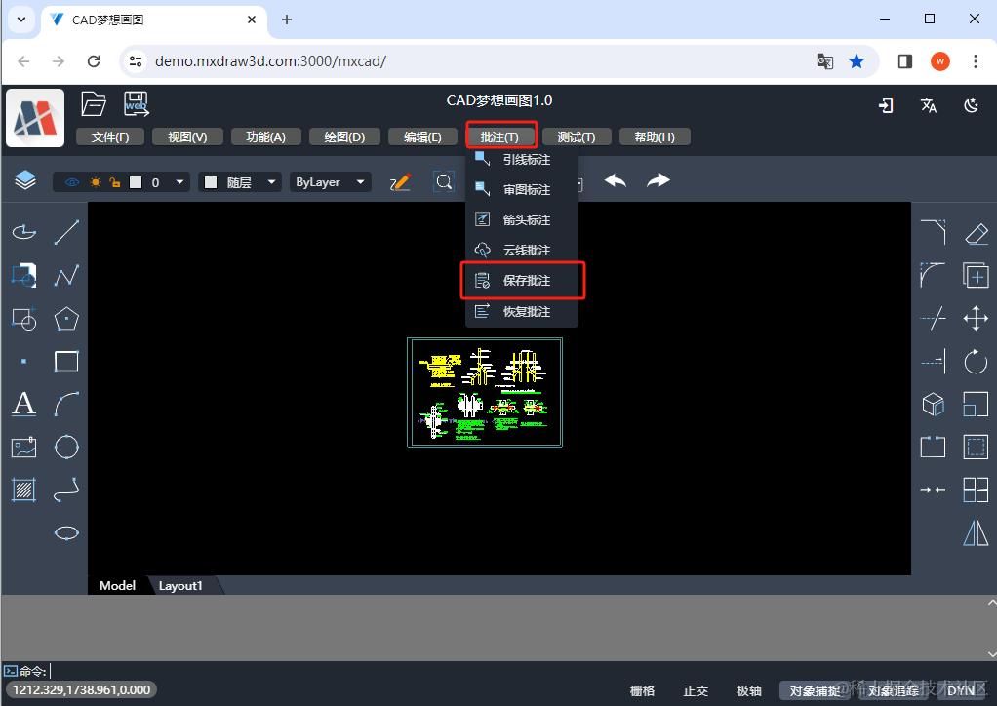Select the Text (A) tool
The height and width of the screenshot is (706, 997).
click(x=24, y=404)
